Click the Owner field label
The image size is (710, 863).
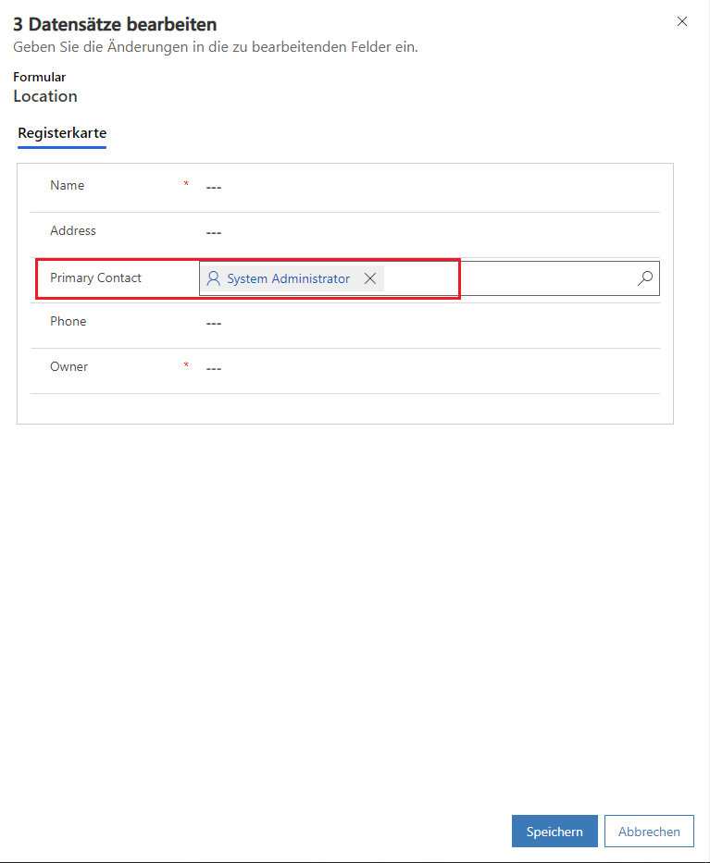(69, 366)
